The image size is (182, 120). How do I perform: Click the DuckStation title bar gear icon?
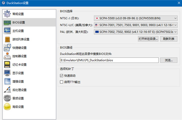coord(3,3)
